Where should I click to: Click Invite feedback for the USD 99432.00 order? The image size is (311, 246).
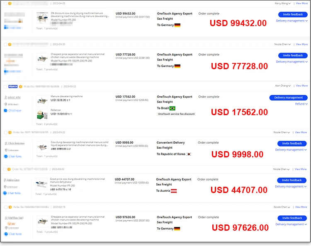[x=292, y=14]
